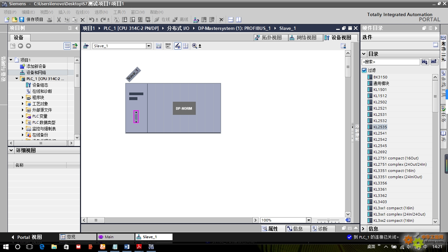This screenshot has width=448, height=252.
Task: Upload from device toolbar icon
Action: (132, 20)
